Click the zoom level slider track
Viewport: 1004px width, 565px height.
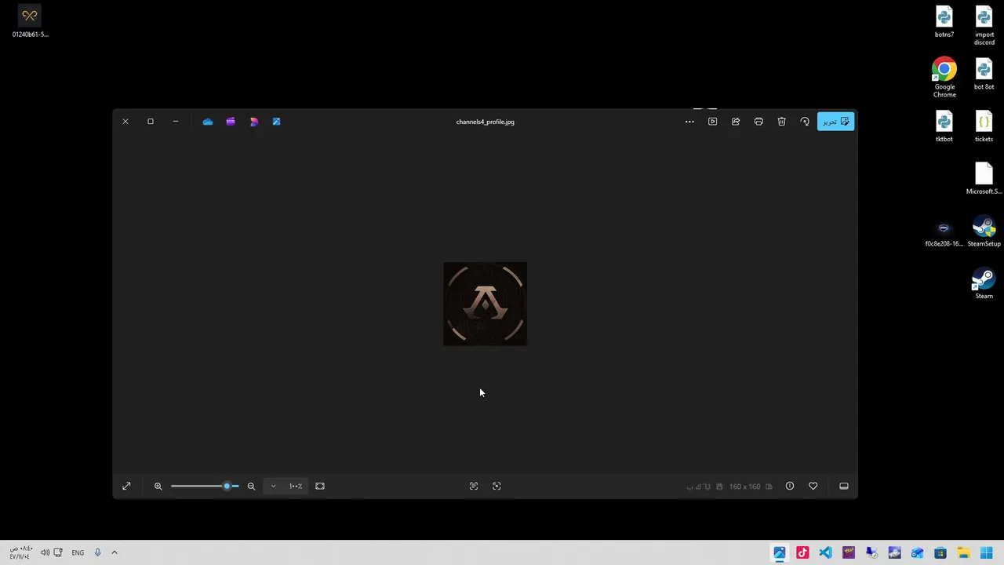point(205,487)
